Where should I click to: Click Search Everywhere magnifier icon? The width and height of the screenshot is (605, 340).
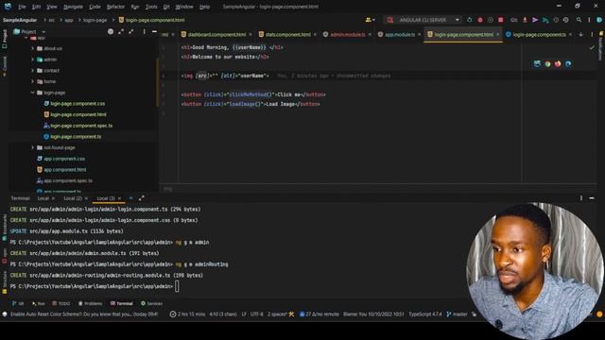(579, 20)
